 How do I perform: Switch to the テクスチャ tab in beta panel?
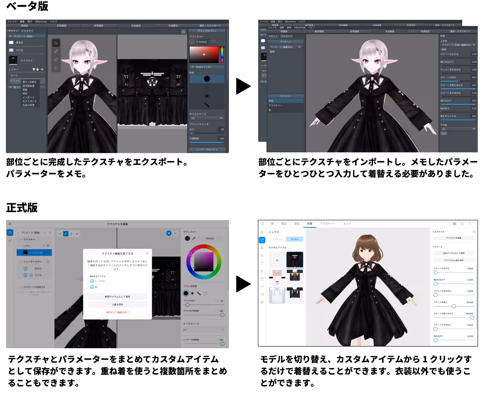coord(27,31)
